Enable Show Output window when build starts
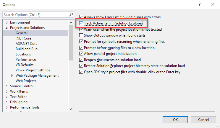 [x=82, y=35]
